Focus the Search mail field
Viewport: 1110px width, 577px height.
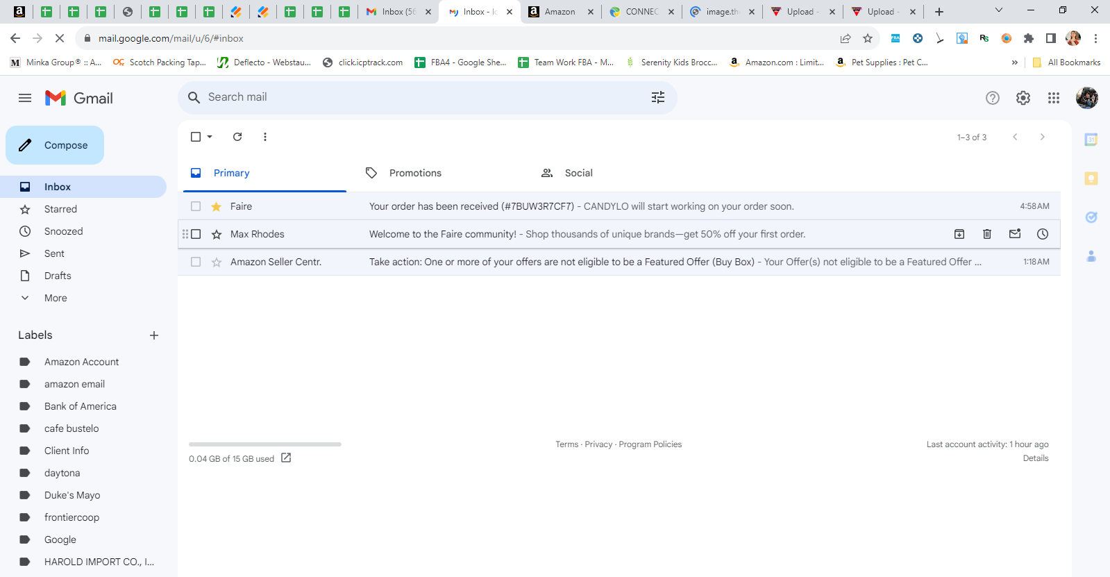click(427, 97)
